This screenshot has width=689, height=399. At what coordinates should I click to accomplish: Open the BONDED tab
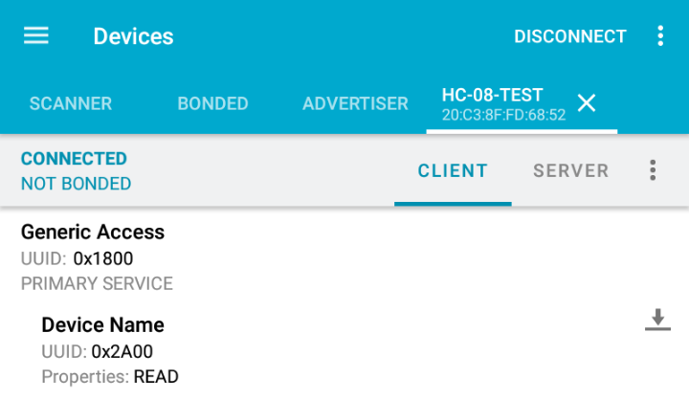[x=212, y=103]
